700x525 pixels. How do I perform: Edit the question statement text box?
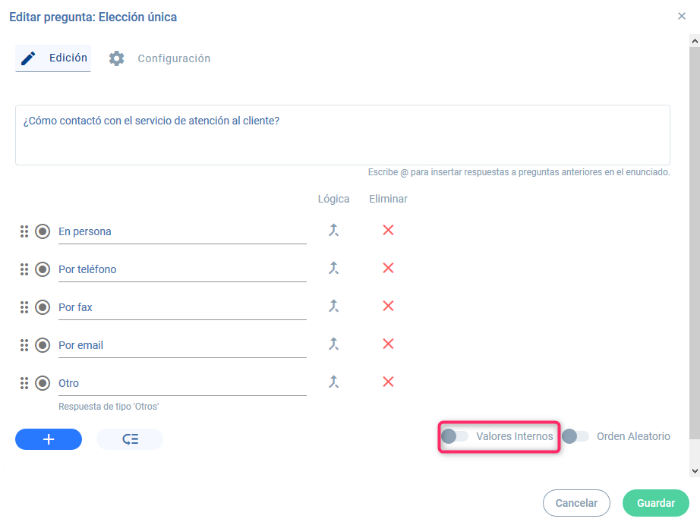tap(342, 135)
